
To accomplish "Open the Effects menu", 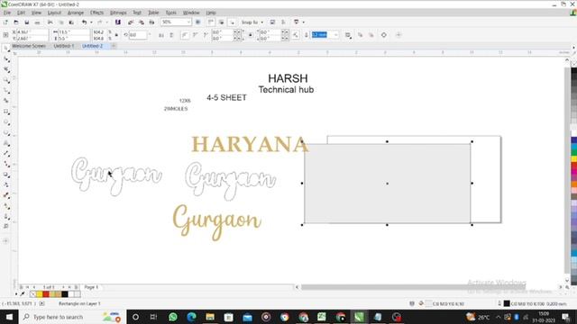I will pyautogui.click(x=96, y=13).
